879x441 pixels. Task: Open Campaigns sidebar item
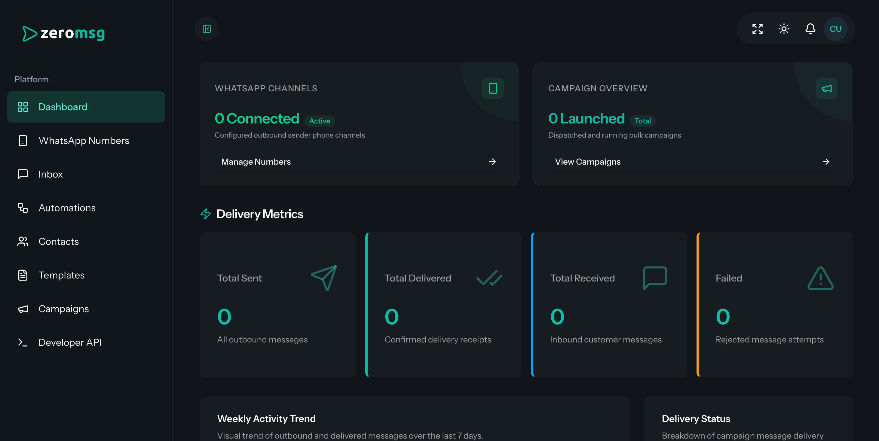pyautogui.click(x=86, y=309)
